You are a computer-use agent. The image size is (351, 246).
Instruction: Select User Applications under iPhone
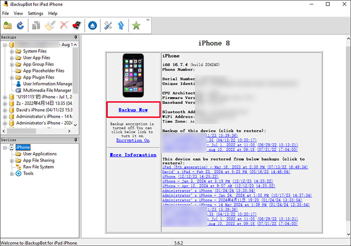point(40,154)
